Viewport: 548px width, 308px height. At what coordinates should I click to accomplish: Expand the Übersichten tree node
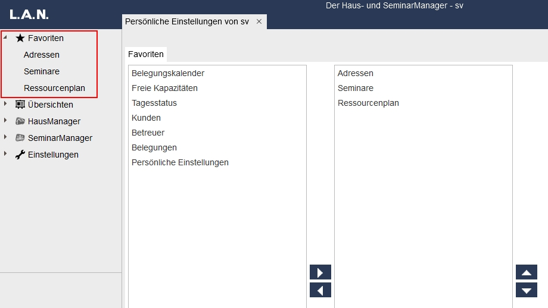(x=5, y=105)
